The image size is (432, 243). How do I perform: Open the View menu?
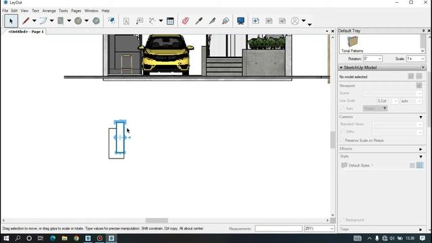point(24,11)
